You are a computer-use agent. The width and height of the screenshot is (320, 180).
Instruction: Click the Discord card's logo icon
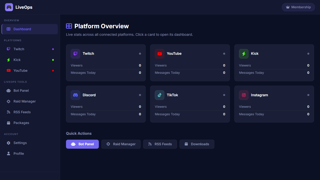75,95
